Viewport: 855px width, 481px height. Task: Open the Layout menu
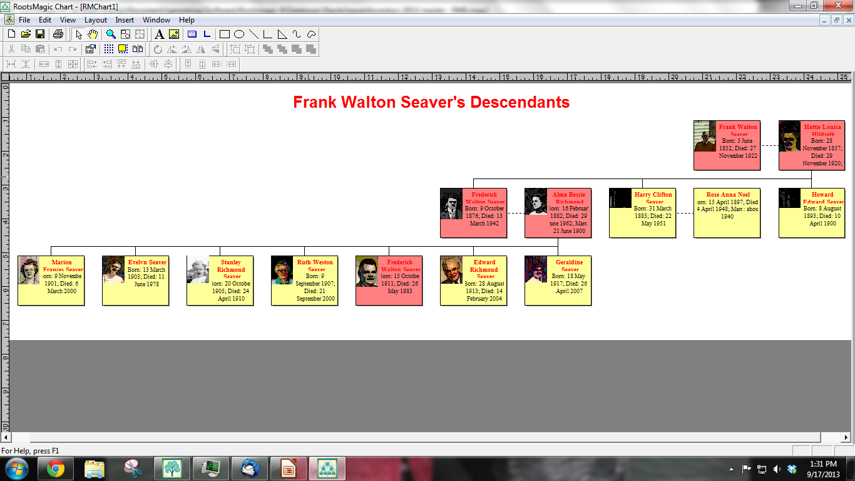click(x=96, y=19)
